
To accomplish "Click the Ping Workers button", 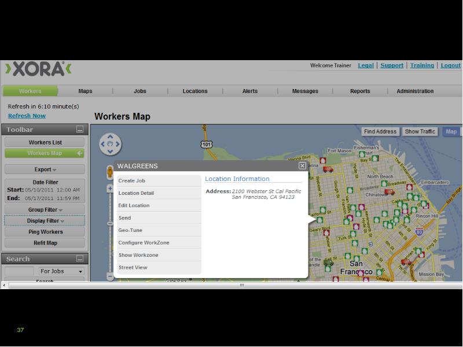I will [x=45, y=232].
